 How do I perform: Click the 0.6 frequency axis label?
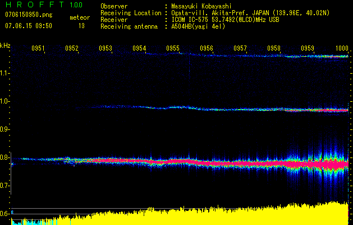coord(5,214)
